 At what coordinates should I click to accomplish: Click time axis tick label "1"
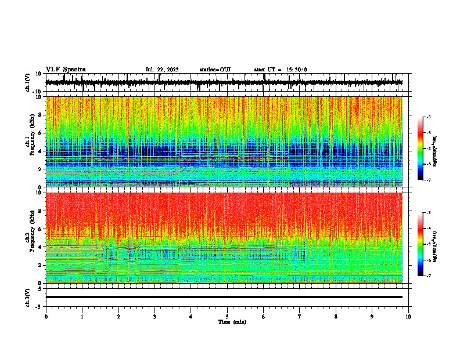(x=82, y=317)
